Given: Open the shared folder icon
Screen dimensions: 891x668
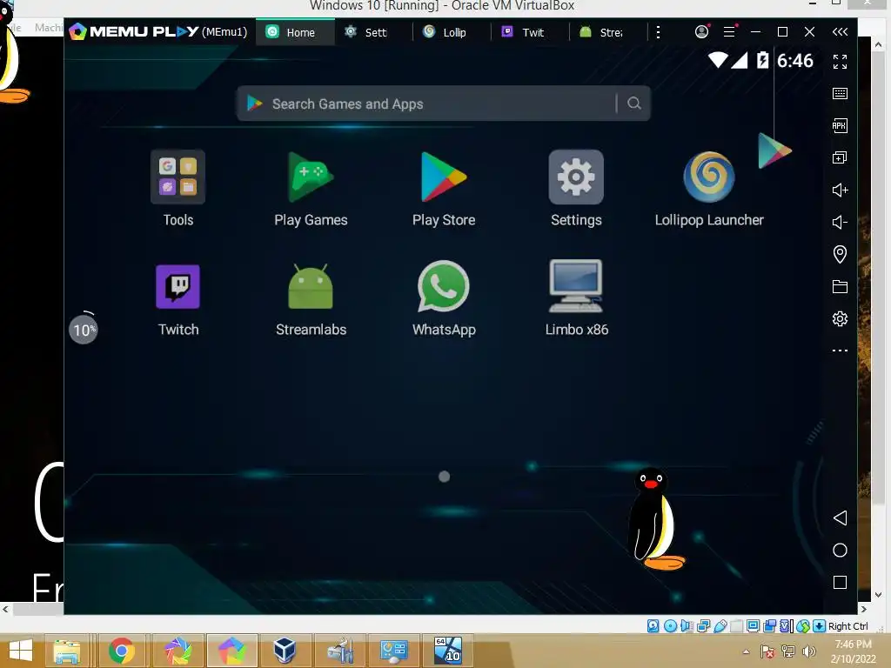Looking at the screenshot, I should click(x=840, y=286).
